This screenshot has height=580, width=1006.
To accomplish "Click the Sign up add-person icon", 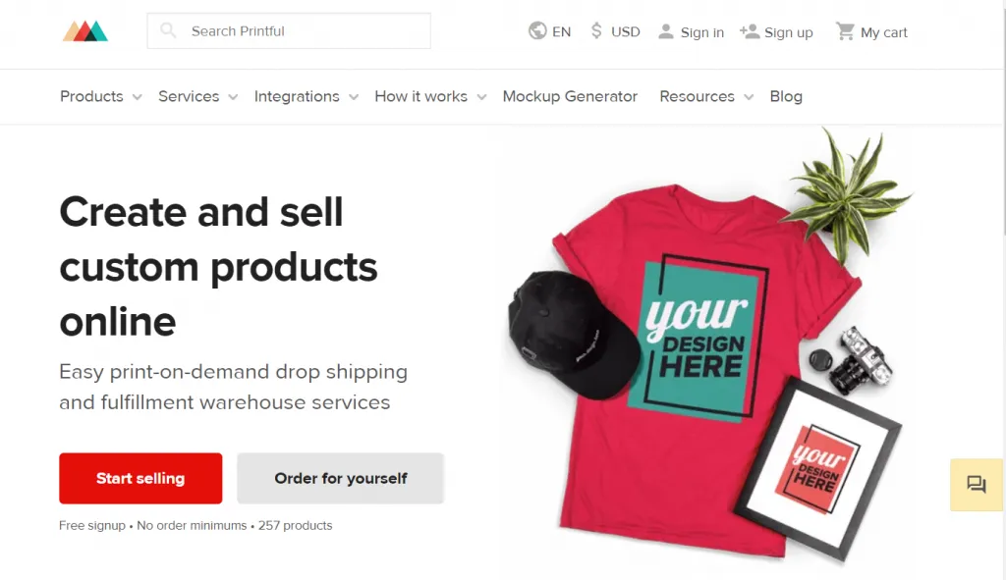I will point(750,31).
